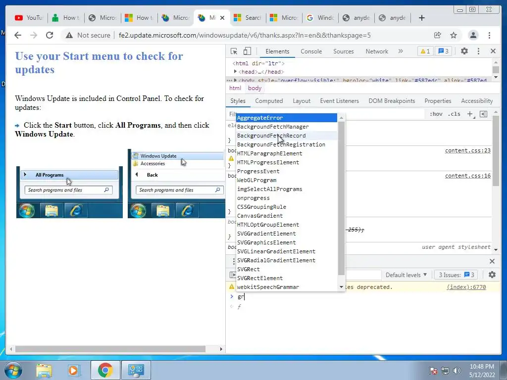Image resolution: width=507 pixels, height=380 pixels.
Task: Choose imgSelectAllPrograms suggestion
Action: 287,189
